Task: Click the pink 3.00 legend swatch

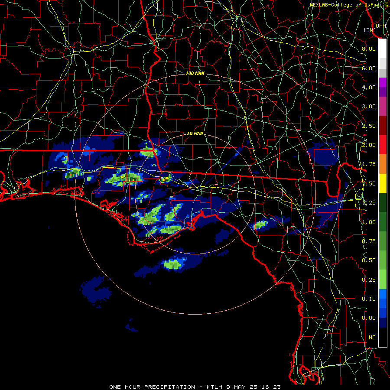Action: pos(383,106)
